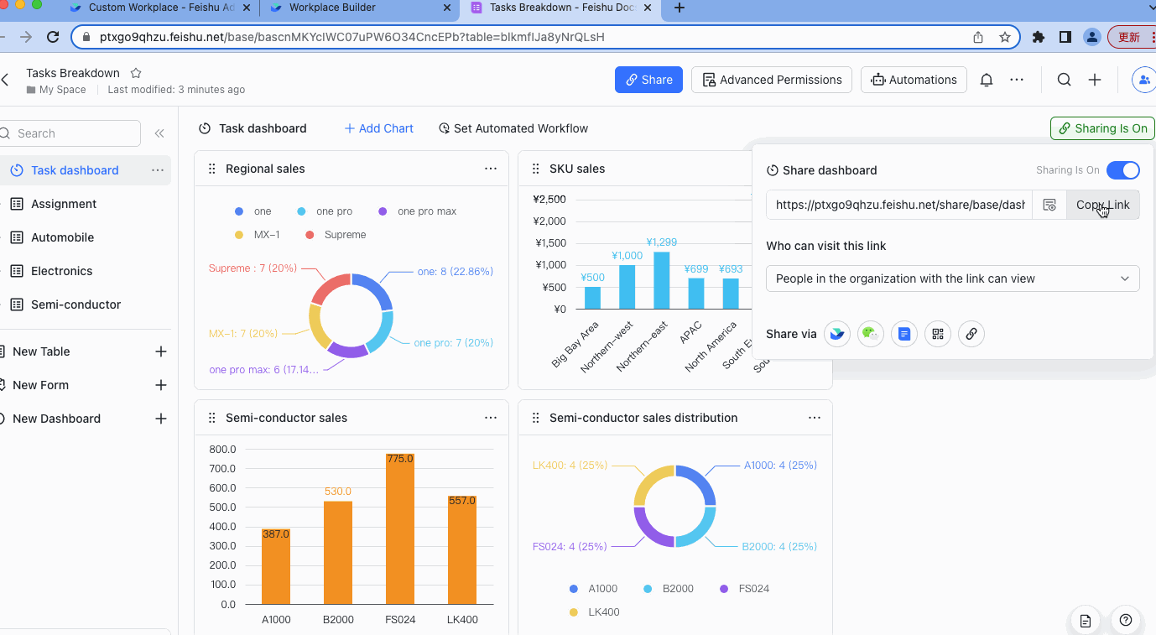Collapse the left sidebar panel
1156x635 pixels.
coord(159,133)
